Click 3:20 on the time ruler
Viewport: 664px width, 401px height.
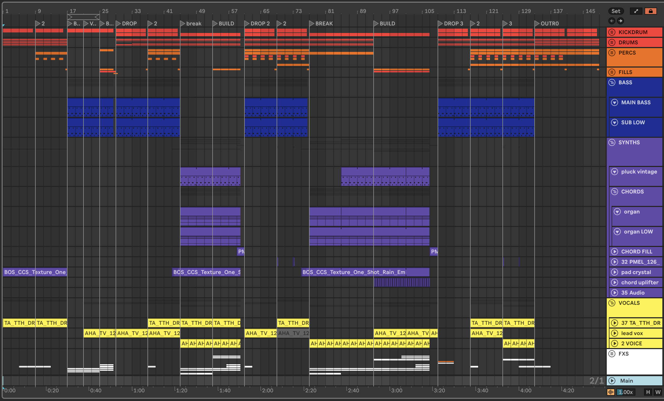439,390
